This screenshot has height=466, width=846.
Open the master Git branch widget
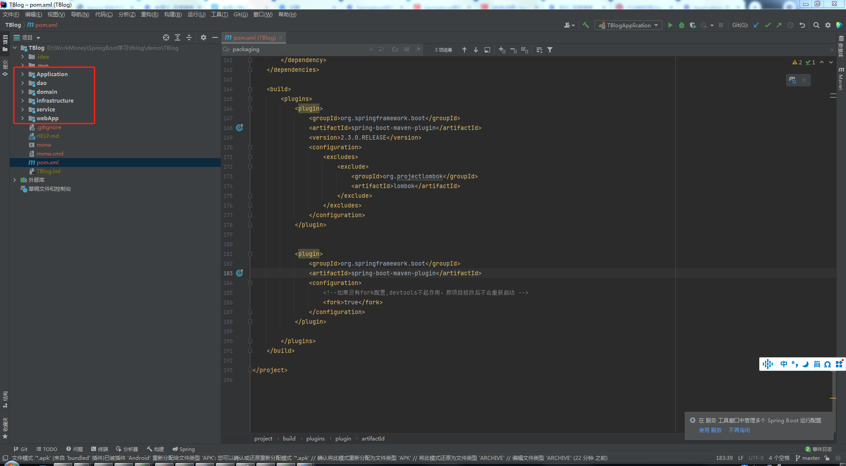[810, 458]
